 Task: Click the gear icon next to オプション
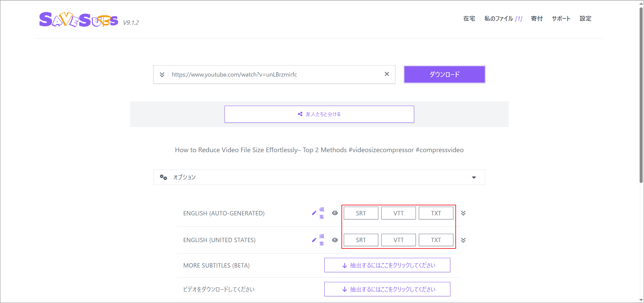coord(164,177)
